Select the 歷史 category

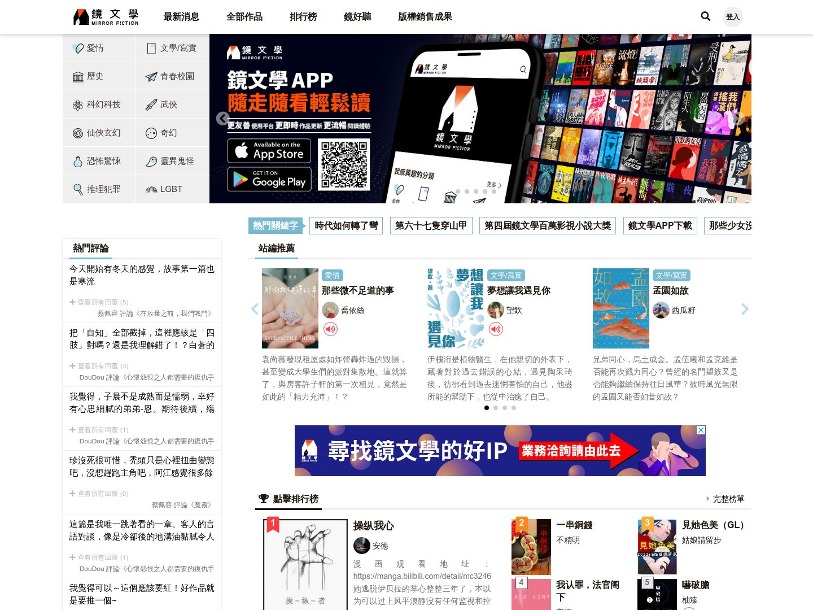(x=99, y=76)
